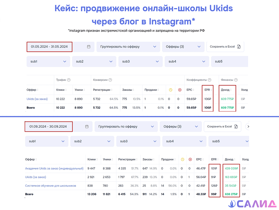Screen dimensions: 279x210
Task: Click help icon beside Трафик header
Action: pos(69,80)
